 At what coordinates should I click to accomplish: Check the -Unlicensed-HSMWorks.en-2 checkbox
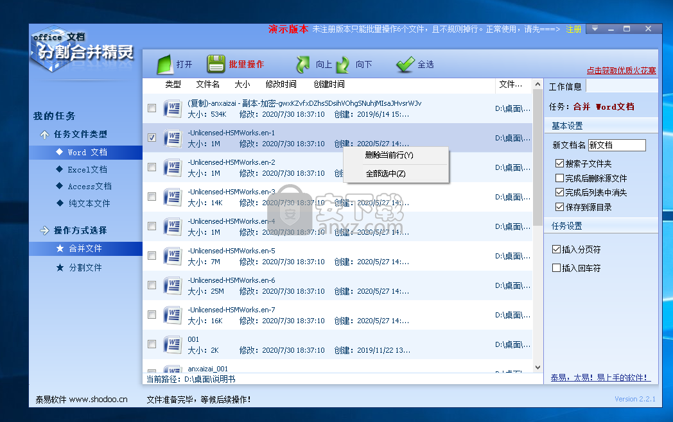click(x=152, y=167)
